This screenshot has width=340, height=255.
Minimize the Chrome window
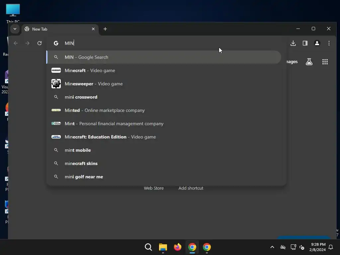(x=298, y=29)
